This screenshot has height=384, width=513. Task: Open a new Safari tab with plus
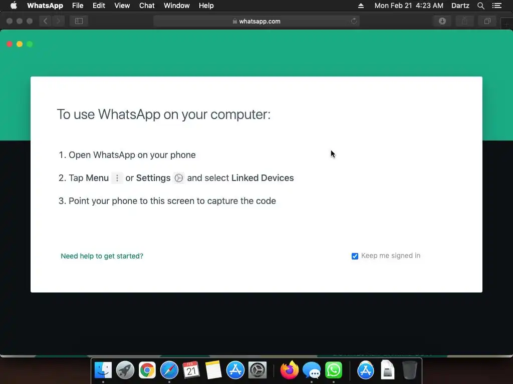pyautogui.click(x=506, y=23)
